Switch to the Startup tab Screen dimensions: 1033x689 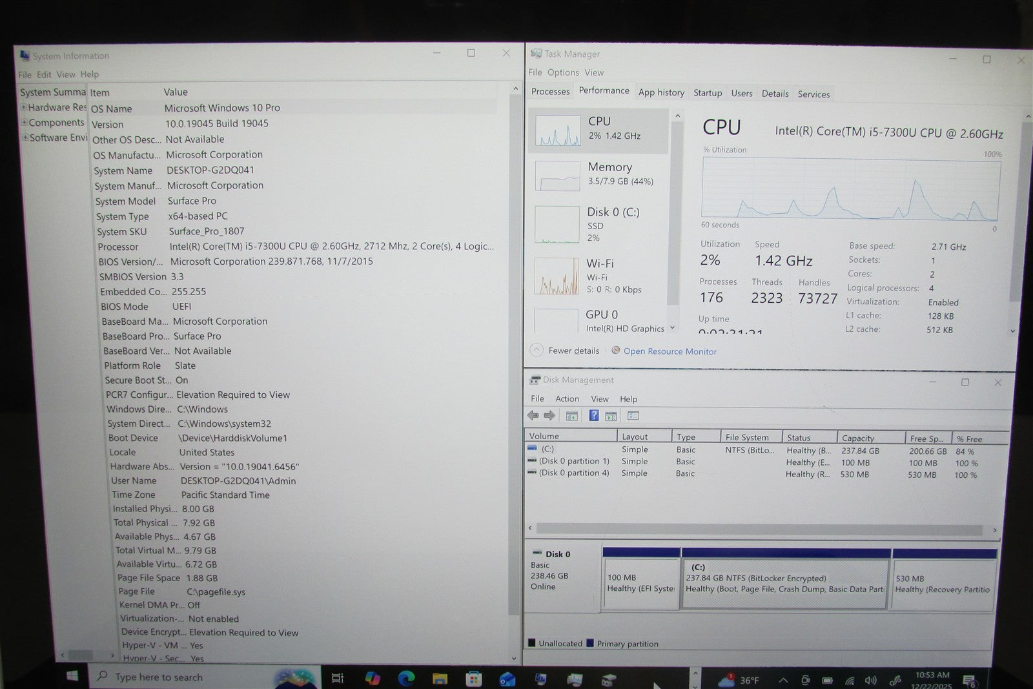(708, 93)
